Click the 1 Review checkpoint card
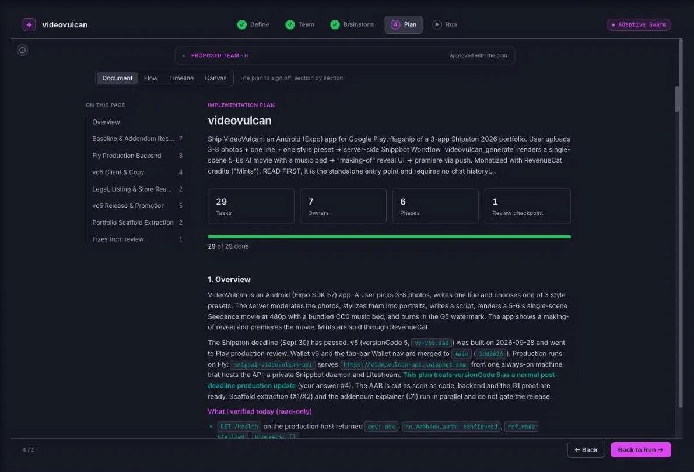Image resolution: width=694 pixels, height=472 pixels. (x=528, y=206)
